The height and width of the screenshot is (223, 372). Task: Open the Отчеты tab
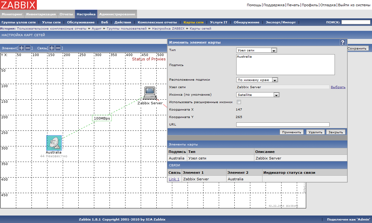tap(66, 14)
